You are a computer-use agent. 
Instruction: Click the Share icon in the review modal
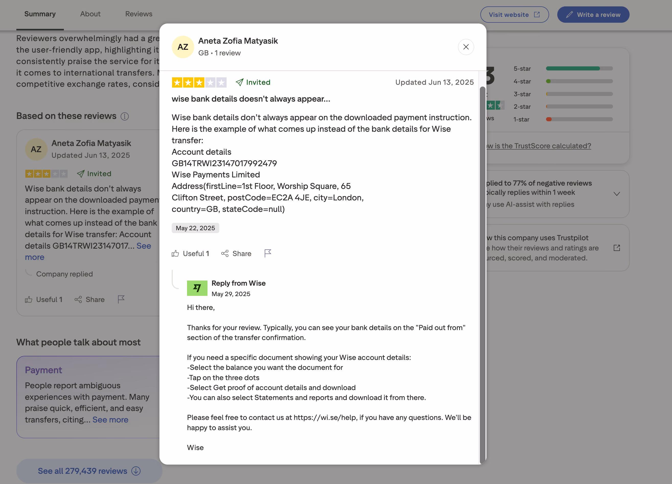[225, 253]
